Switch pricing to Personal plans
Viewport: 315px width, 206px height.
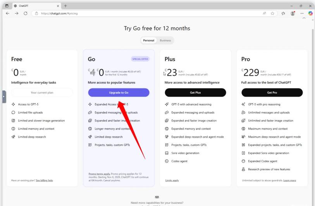click(149, 40)
